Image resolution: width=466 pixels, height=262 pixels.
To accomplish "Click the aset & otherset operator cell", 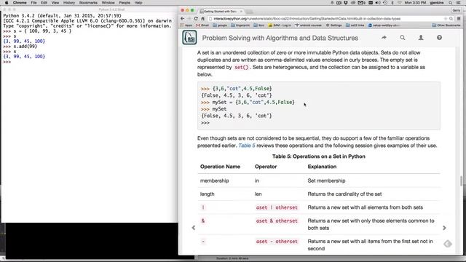I will pyautogui.click(x=277, y=221).
